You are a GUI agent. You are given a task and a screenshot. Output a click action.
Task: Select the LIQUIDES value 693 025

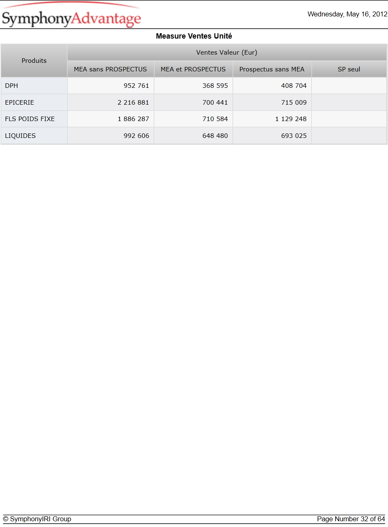pyautogui.click(x=272, y=136)
